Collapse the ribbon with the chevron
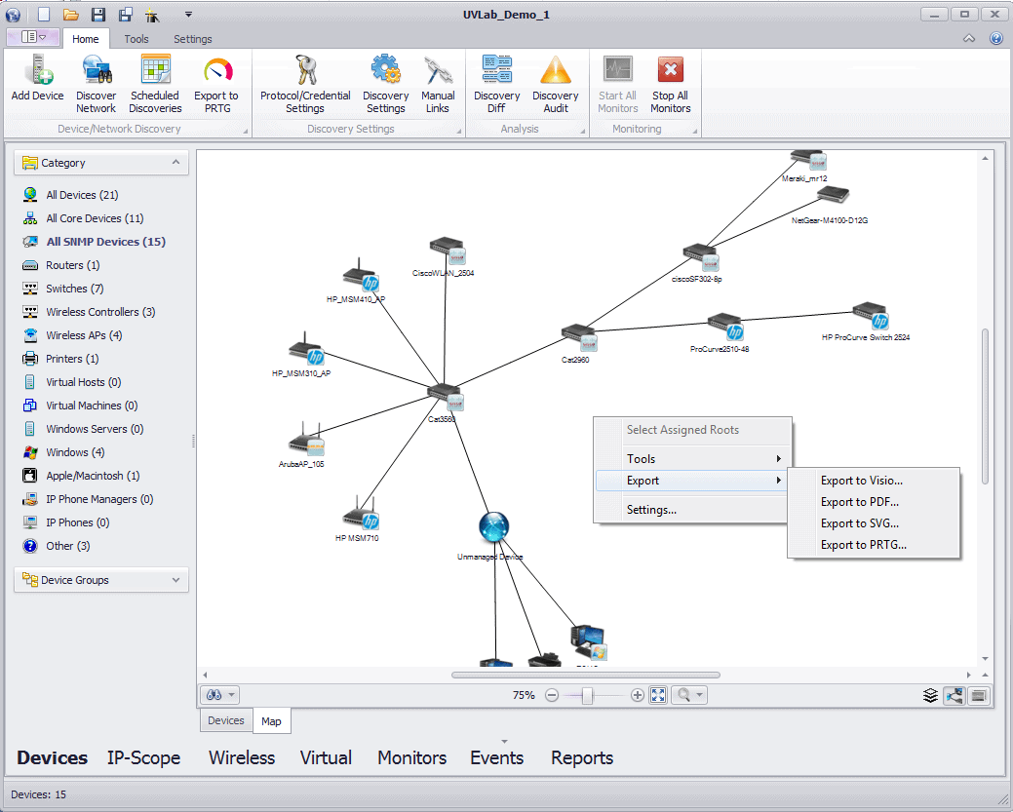 pos(969,38)
